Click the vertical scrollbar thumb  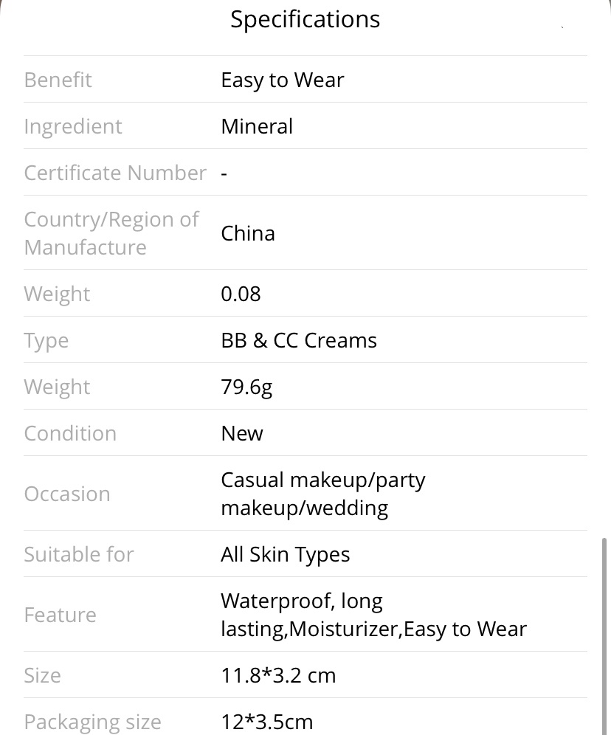604,637
